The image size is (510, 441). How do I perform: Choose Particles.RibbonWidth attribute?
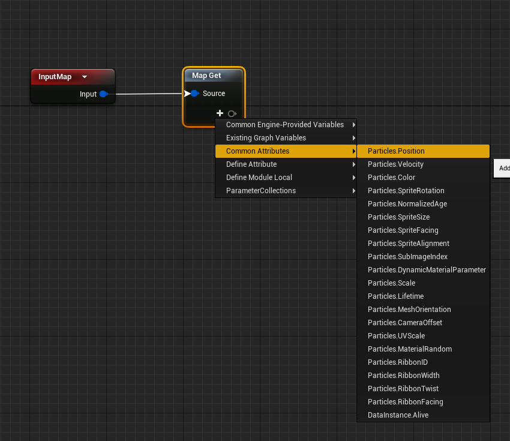coord(423,376)
